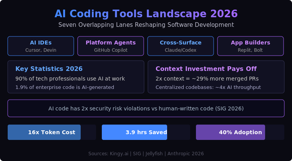Click the Seven Overlapping Lanes subtitle
The image size is (292, 161).
pos(146,25)
